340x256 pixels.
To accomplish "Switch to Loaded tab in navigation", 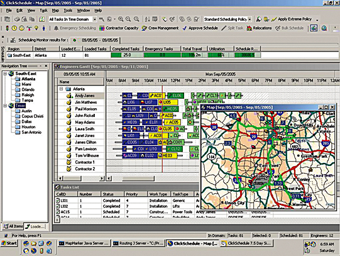I will pyautogui.click(x=35, y=226).
